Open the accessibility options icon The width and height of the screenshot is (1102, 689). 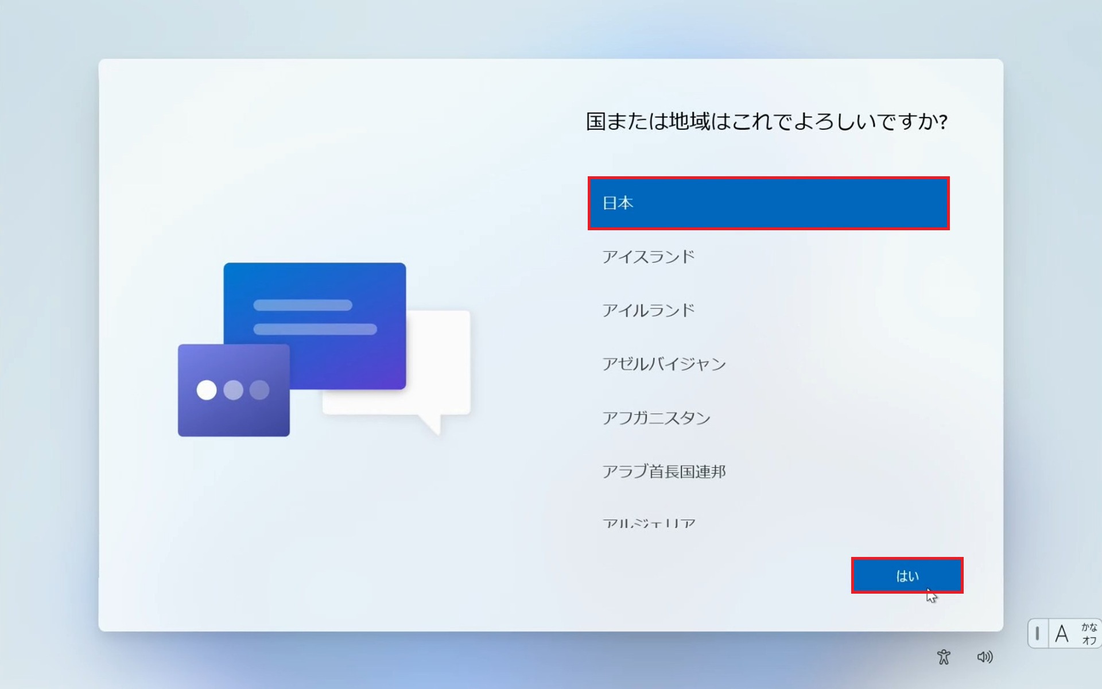point(945,656)
